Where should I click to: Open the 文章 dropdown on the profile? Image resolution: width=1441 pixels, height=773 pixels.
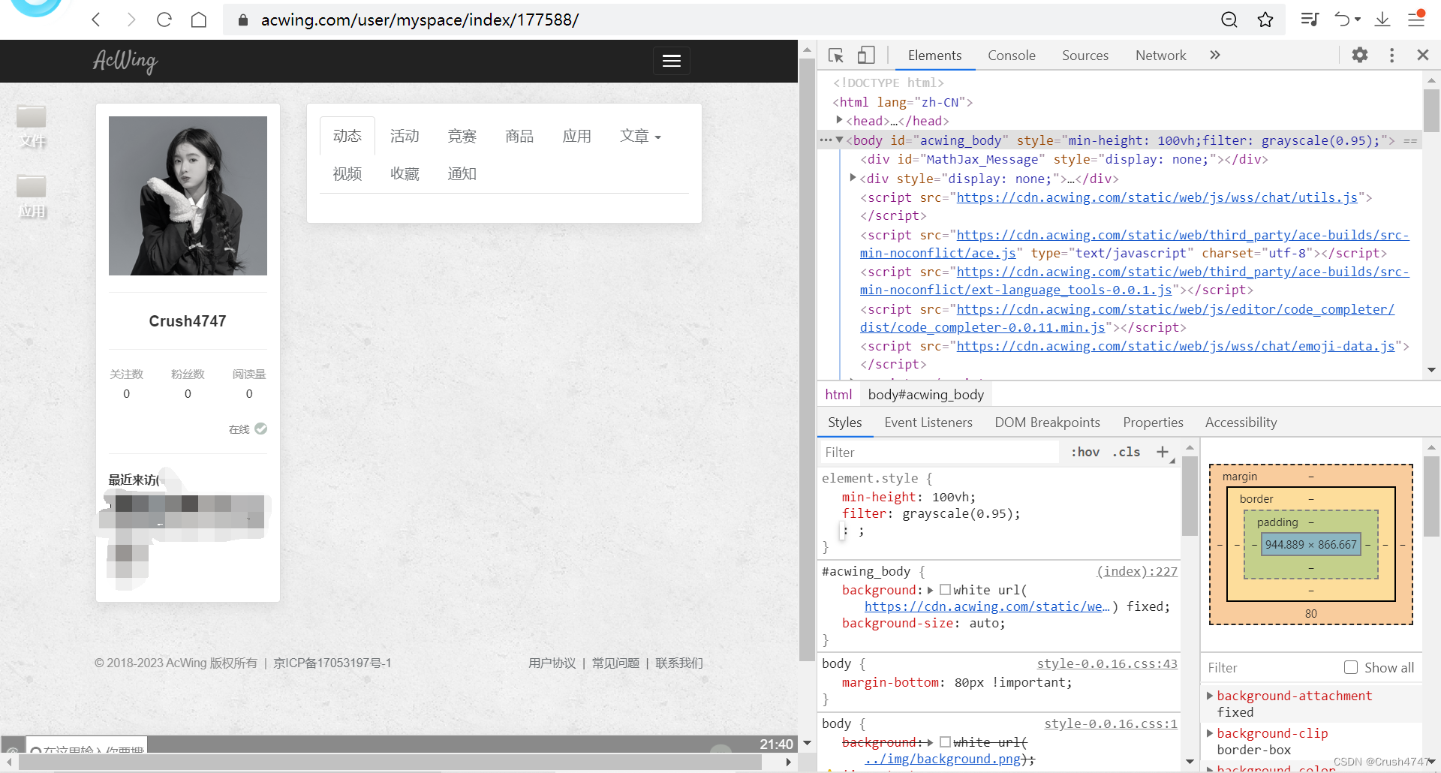point(640,136)
